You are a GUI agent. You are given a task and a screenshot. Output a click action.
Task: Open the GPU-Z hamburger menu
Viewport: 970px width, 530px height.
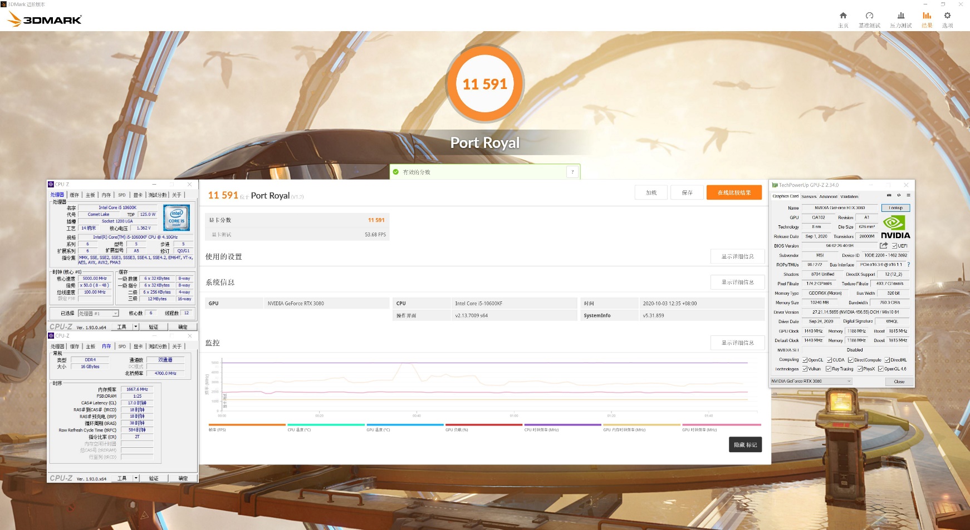908,195
